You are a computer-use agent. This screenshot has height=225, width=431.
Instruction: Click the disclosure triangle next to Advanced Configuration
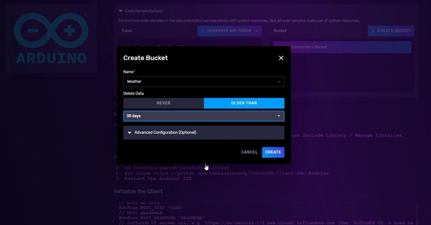pyautogui.click(x=130, y=132)
